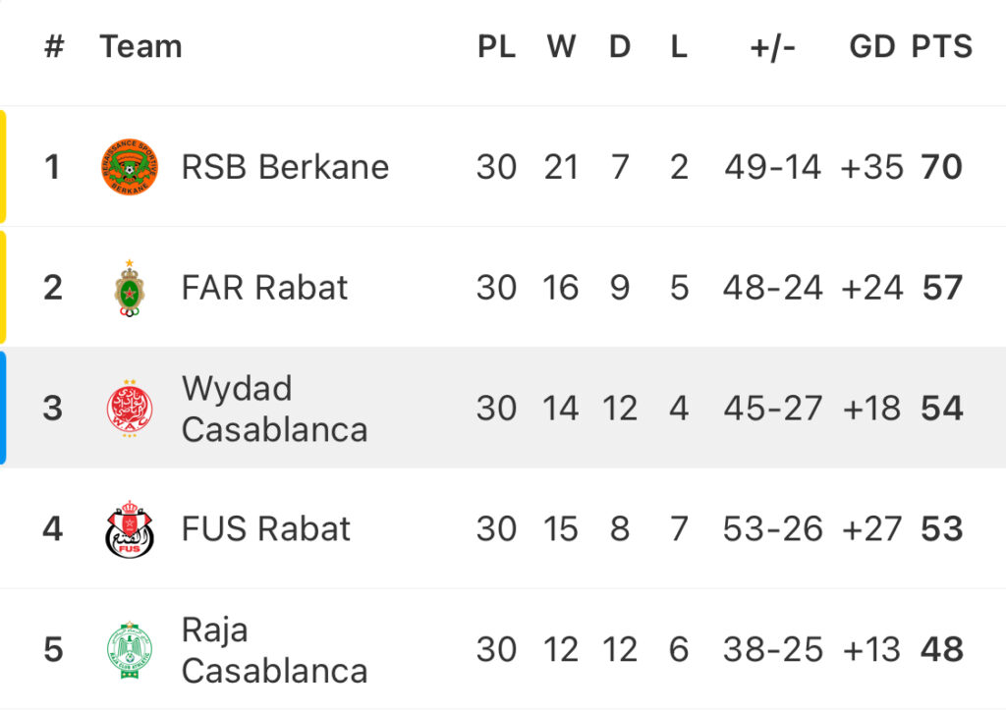Click the PL column header
This screenshot has width=1006, height=713.
[496, 47]
